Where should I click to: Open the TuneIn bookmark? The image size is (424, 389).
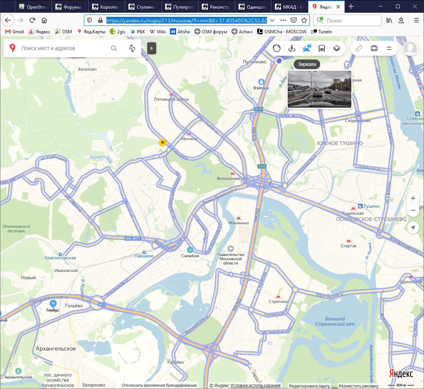(321, 31)
